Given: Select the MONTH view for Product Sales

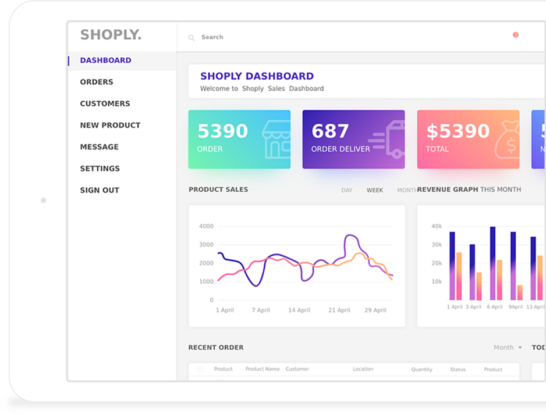Looking at the screenshot, I should pos(407,190).
